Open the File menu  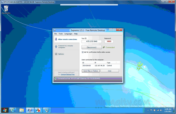tap(56, 34)
